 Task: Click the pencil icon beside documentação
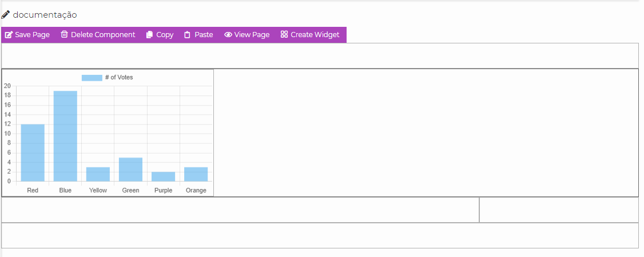(6, 15)
